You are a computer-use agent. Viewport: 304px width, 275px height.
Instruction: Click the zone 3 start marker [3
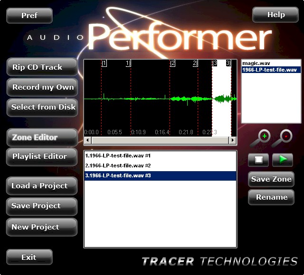point(215,63)
